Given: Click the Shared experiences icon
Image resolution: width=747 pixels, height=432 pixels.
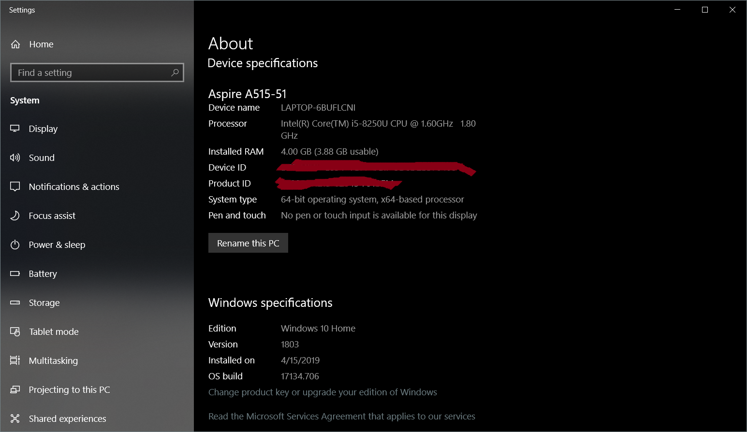Looking at the screenshot, I should pyautogui.click(x=15, y=418).
